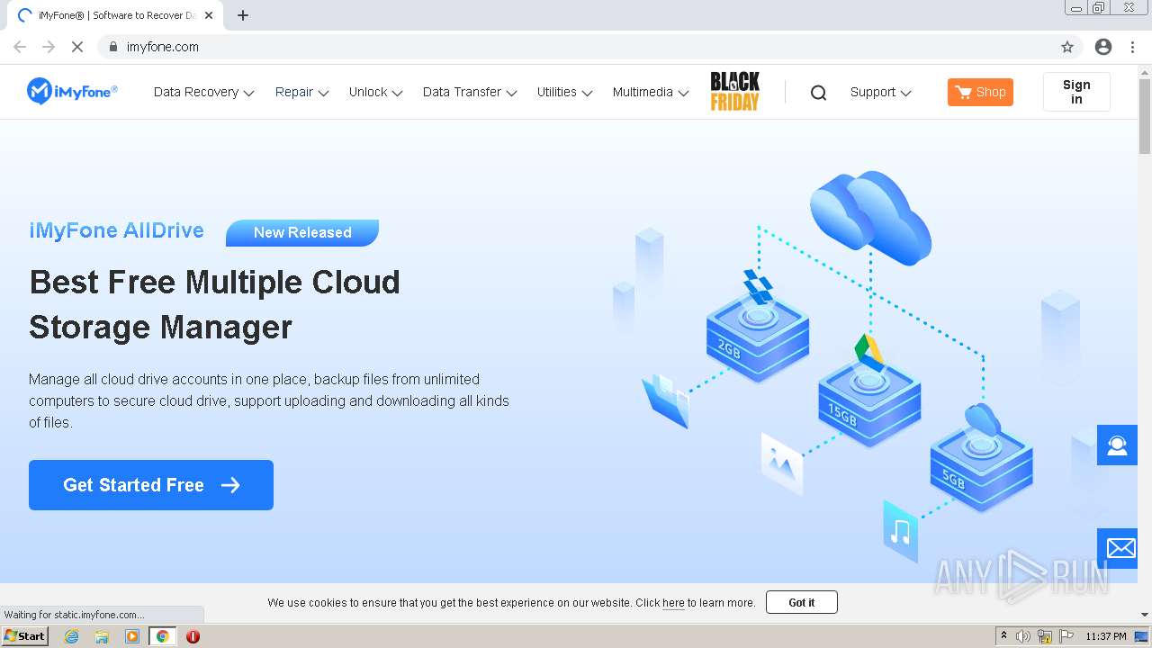Click the Black Friday promo badge
1152x648 pixels.
735,92
